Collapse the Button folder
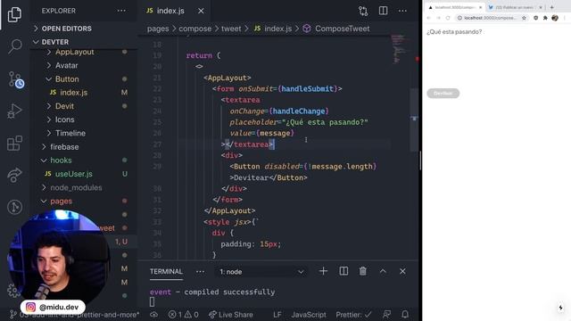The width and height of the screenshot is (571, 321). pyautogui.click(x=67, y=79)
